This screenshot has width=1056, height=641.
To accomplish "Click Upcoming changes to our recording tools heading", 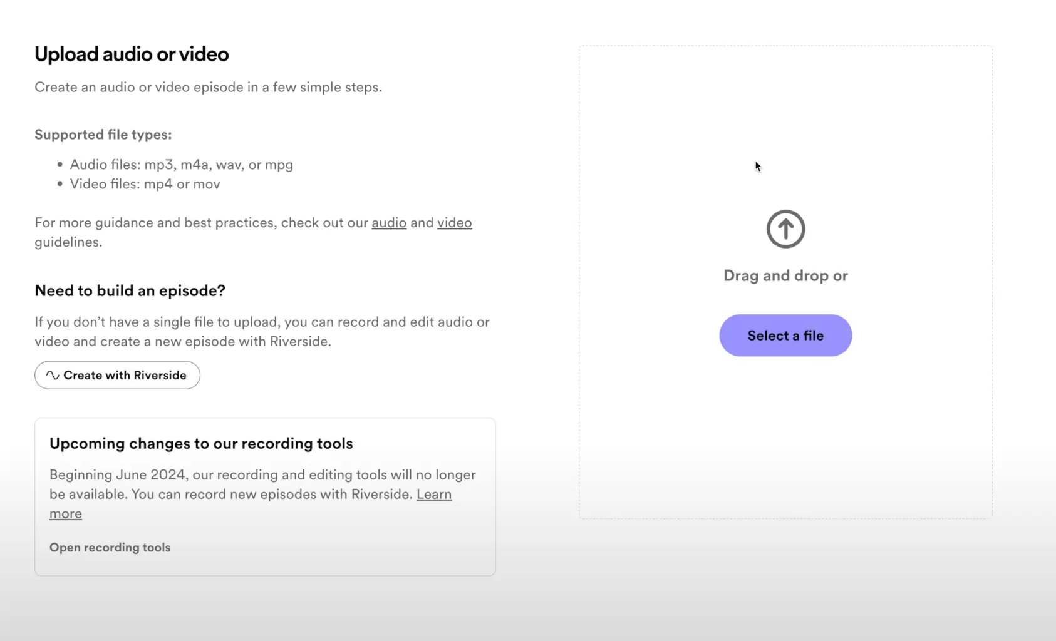I will coord(201,444).
